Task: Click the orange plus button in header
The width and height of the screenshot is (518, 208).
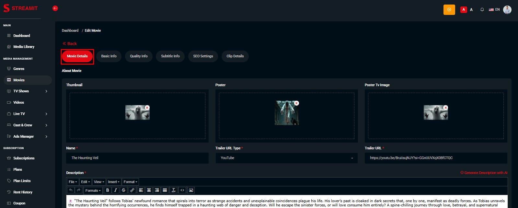Action: point(449,10)
